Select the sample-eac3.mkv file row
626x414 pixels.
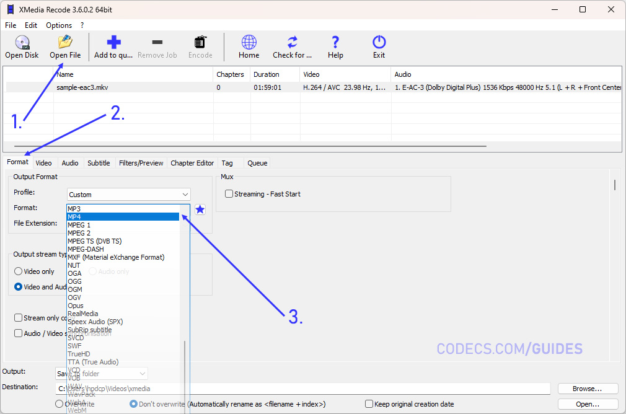(x=314, y=87)
